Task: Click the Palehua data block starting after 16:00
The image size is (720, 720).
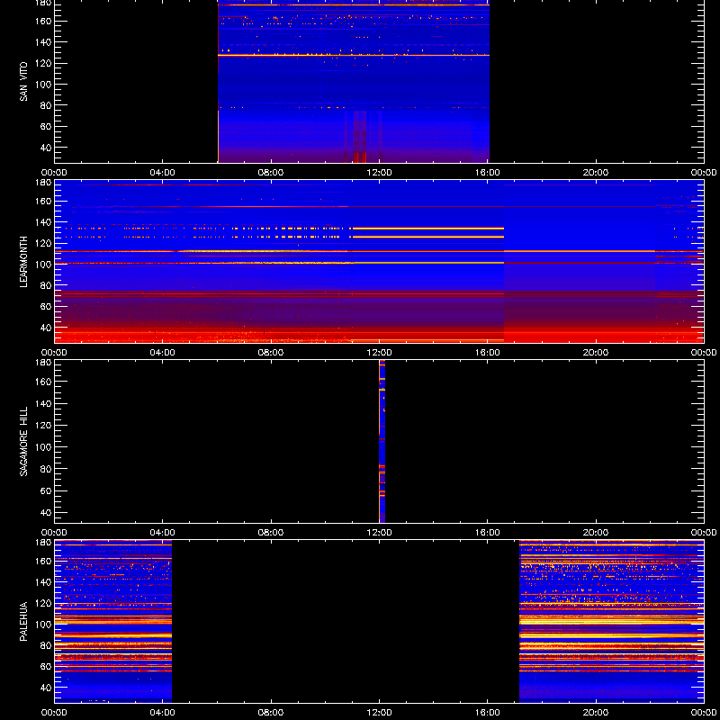Action: point(612,621)
